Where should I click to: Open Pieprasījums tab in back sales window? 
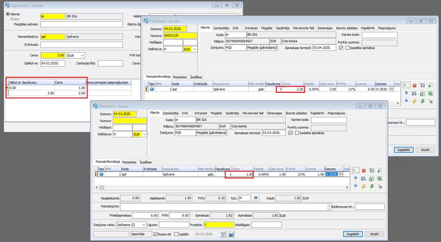click(387, 28)
